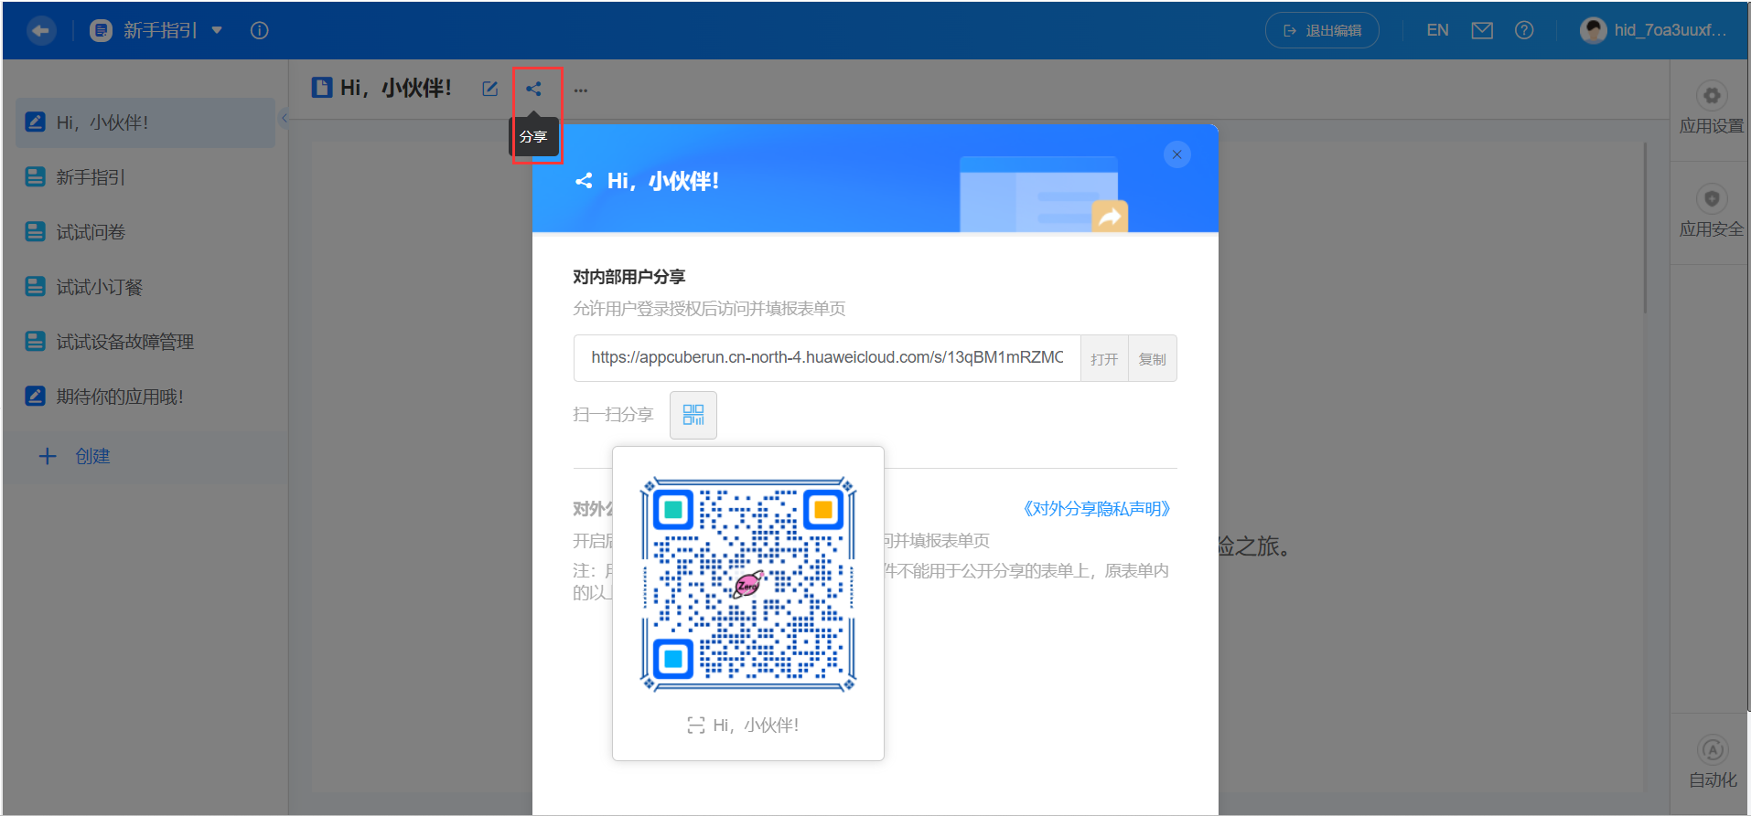The width and height of the screenshot is (1751, 816).
Task: Click the 对内部用户分享 heading text
Action: pos(629,277)
